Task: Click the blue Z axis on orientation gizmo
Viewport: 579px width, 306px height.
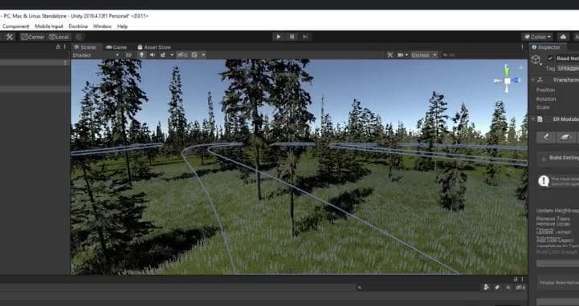Action: 516,80
